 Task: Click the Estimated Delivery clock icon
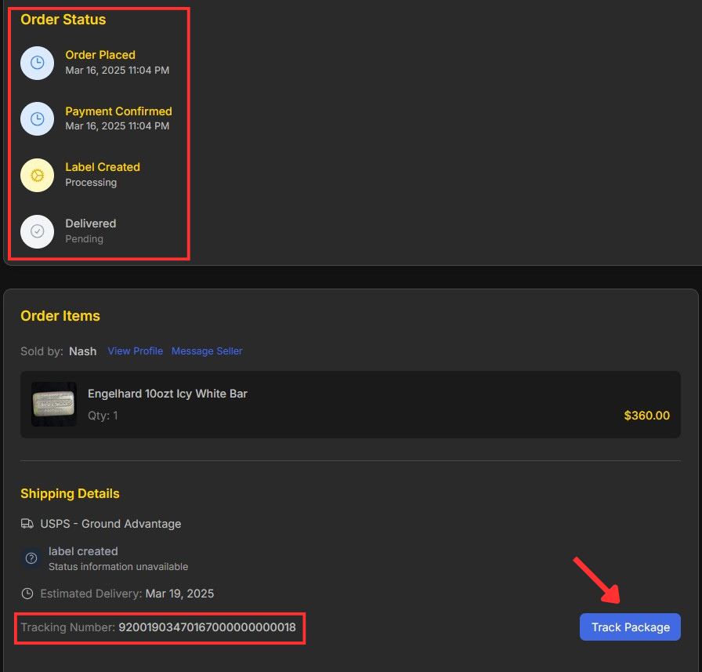coord(27,594)
